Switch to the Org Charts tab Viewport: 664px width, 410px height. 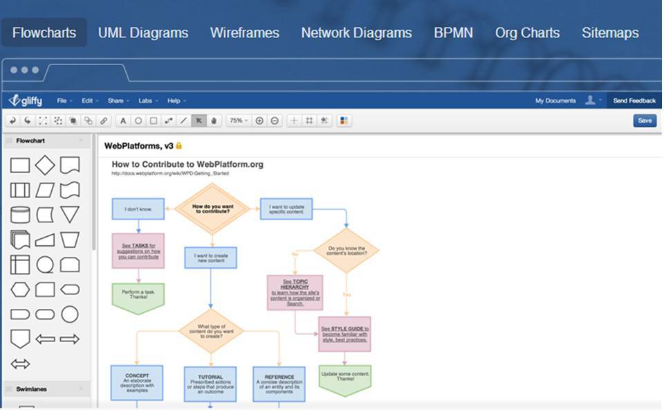point(528,33)
